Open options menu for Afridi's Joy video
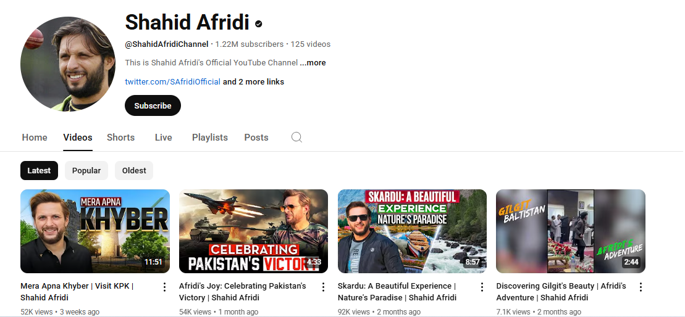685x317 pixels. 323,287
